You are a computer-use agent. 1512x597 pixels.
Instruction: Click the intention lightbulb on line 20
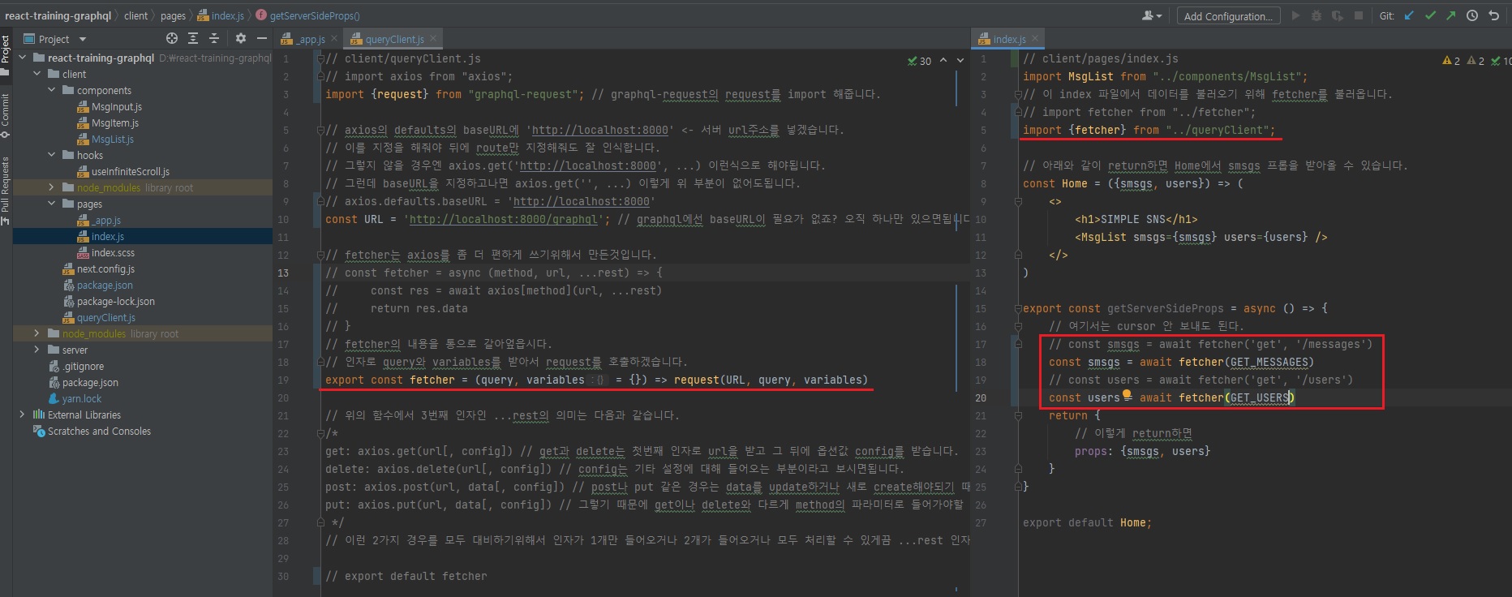pyautogui.click(x=1127, y=395)
